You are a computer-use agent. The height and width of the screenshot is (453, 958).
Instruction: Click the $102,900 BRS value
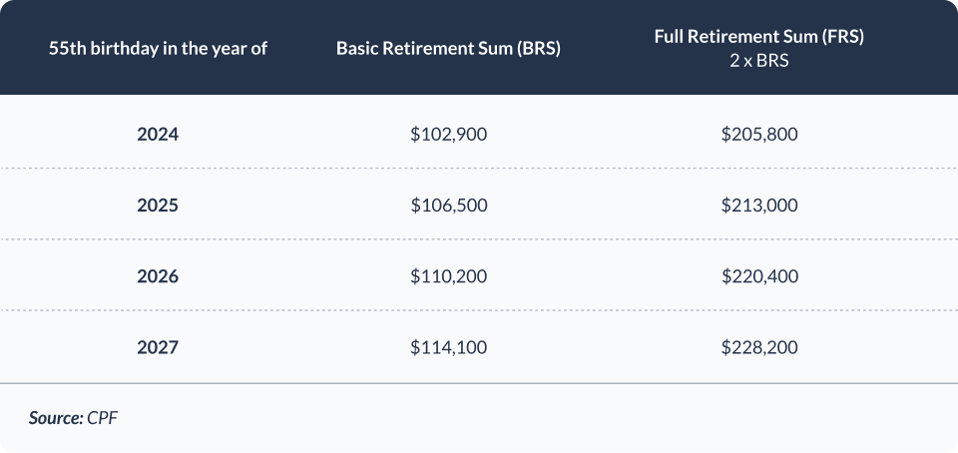pyautogui.click(x=448, y=133)
